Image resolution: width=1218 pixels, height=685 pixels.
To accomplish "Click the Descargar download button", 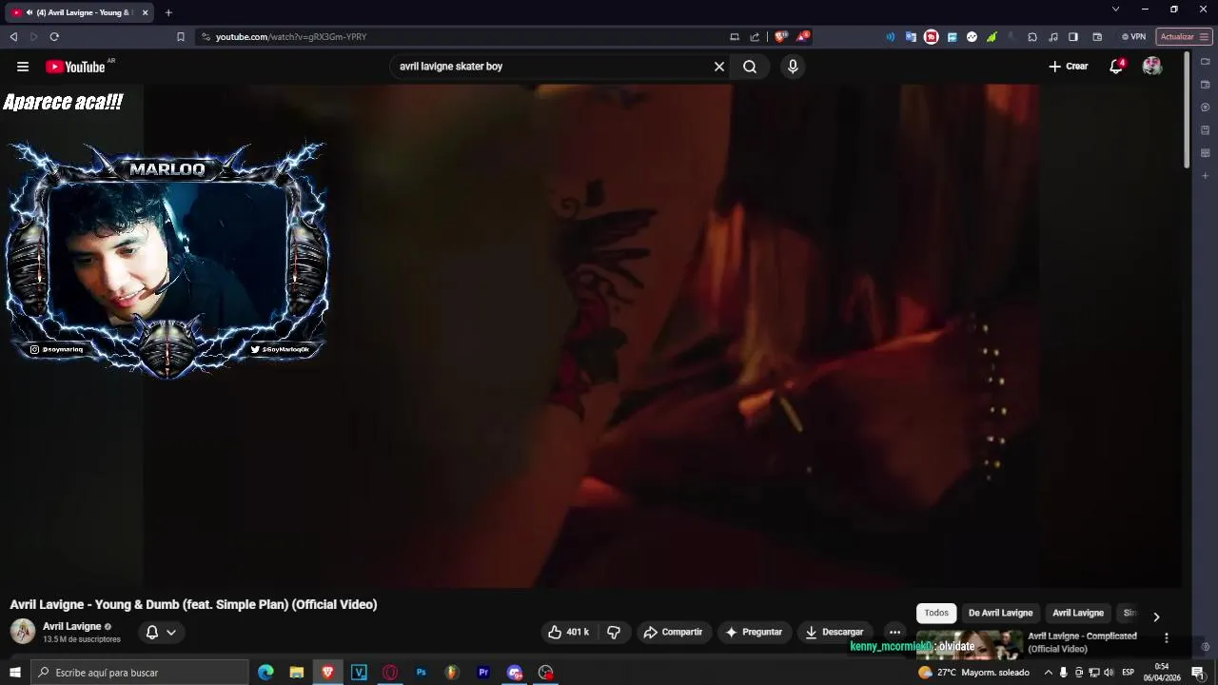I will point(835,632).
